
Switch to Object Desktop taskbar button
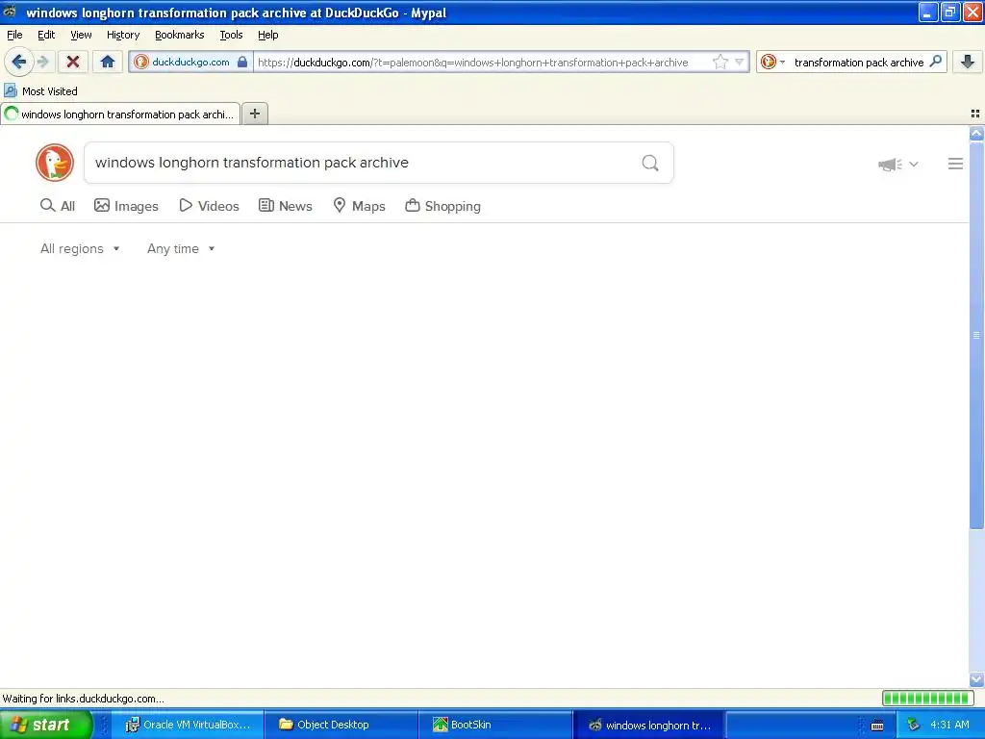pos(341,725)
